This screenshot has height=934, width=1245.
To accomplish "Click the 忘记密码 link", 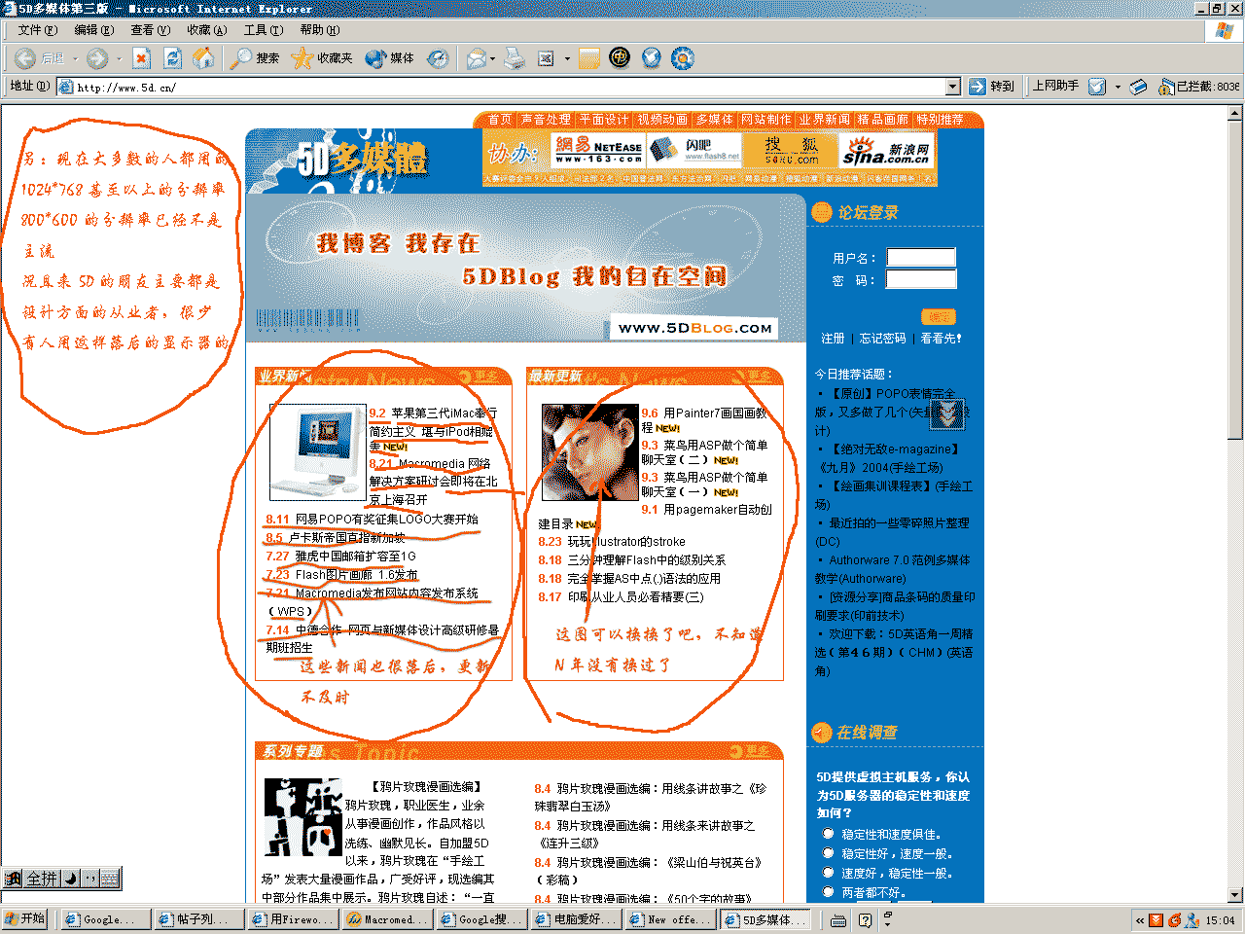I will pyautogui.click(x=882, y=339).
